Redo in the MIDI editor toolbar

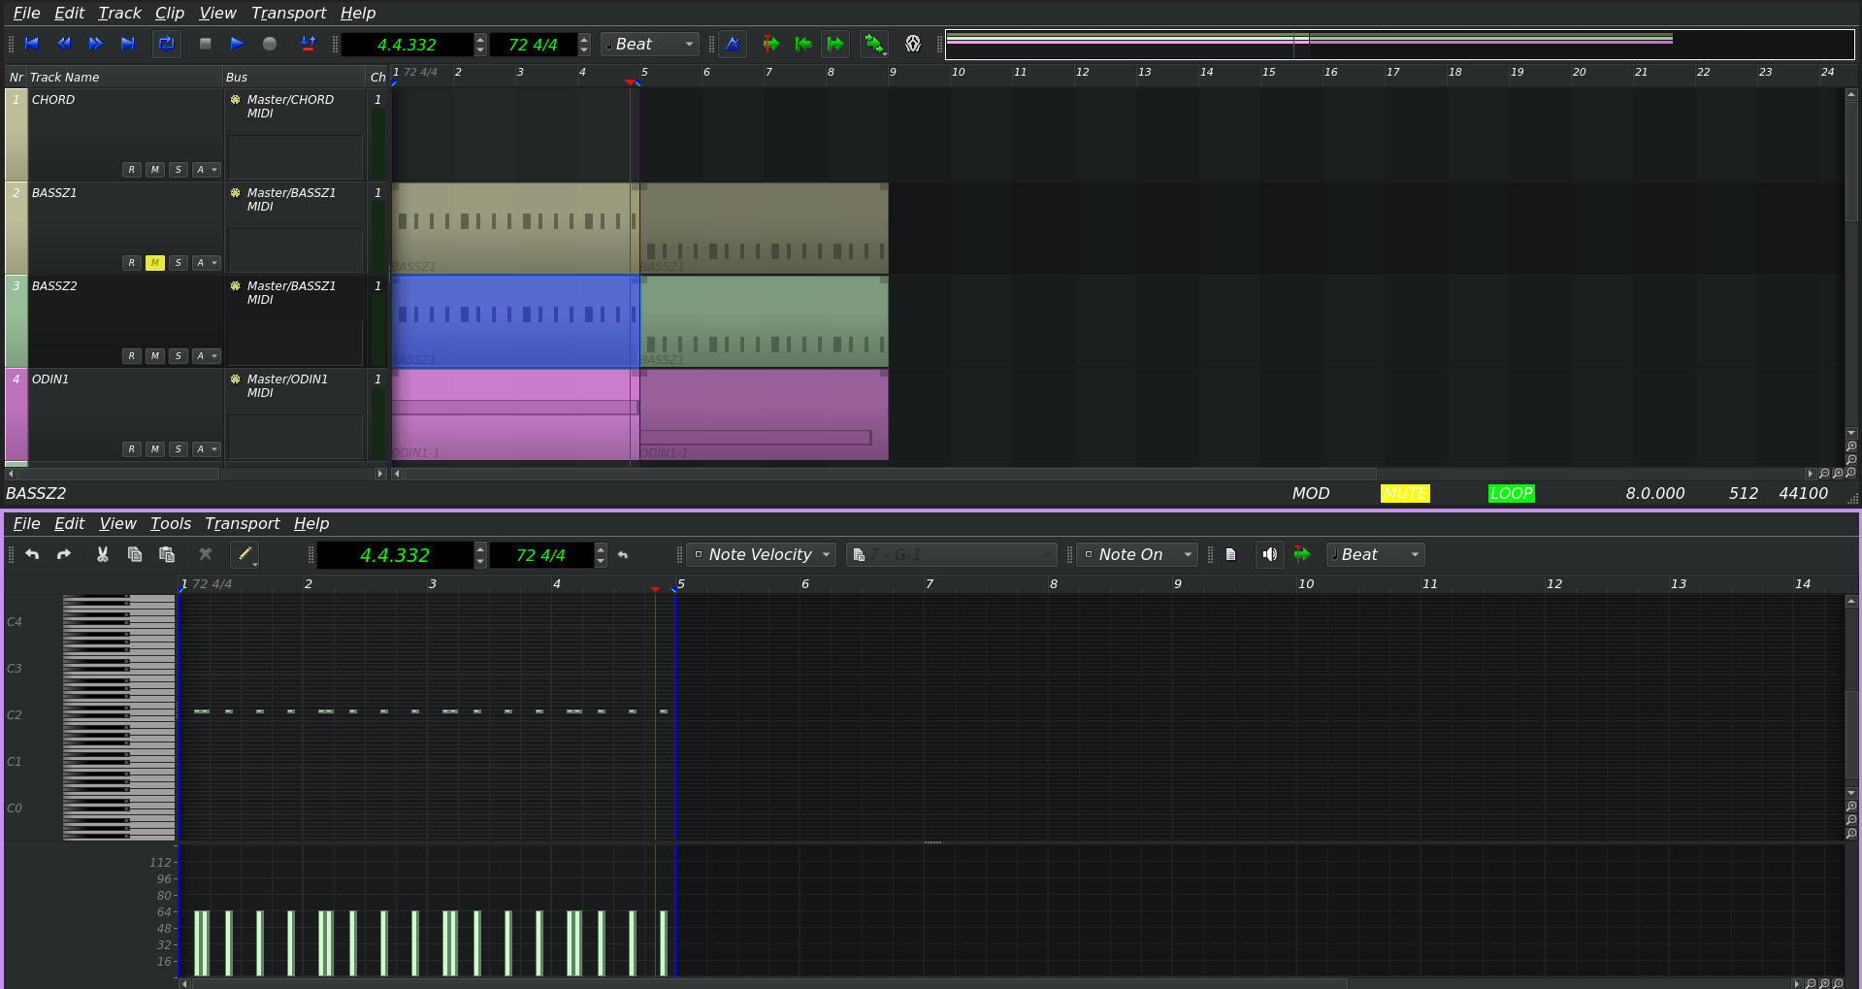(x=64, y=554)
